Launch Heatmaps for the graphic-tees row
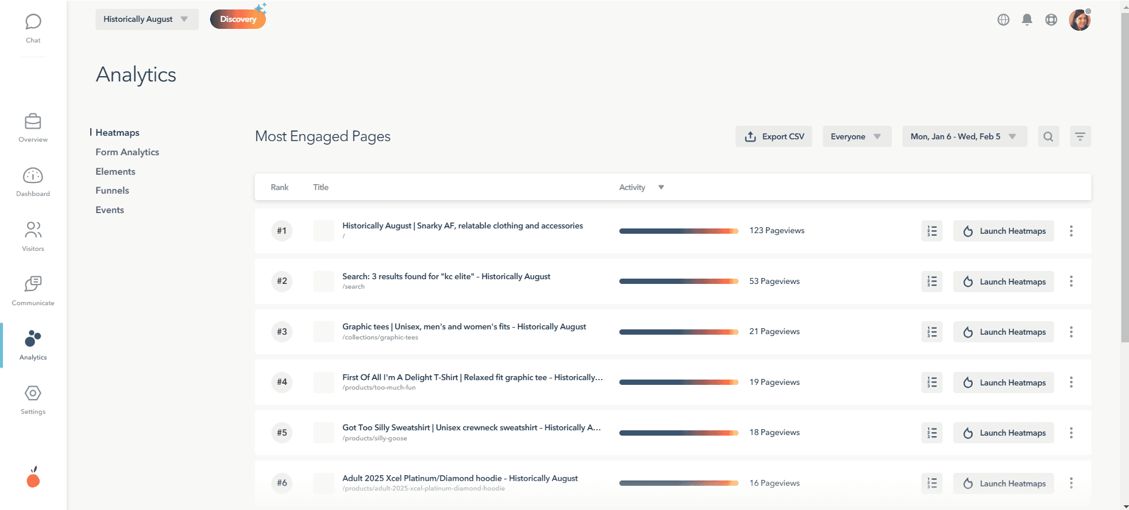1129x510 pixels. pos(1003,332)
